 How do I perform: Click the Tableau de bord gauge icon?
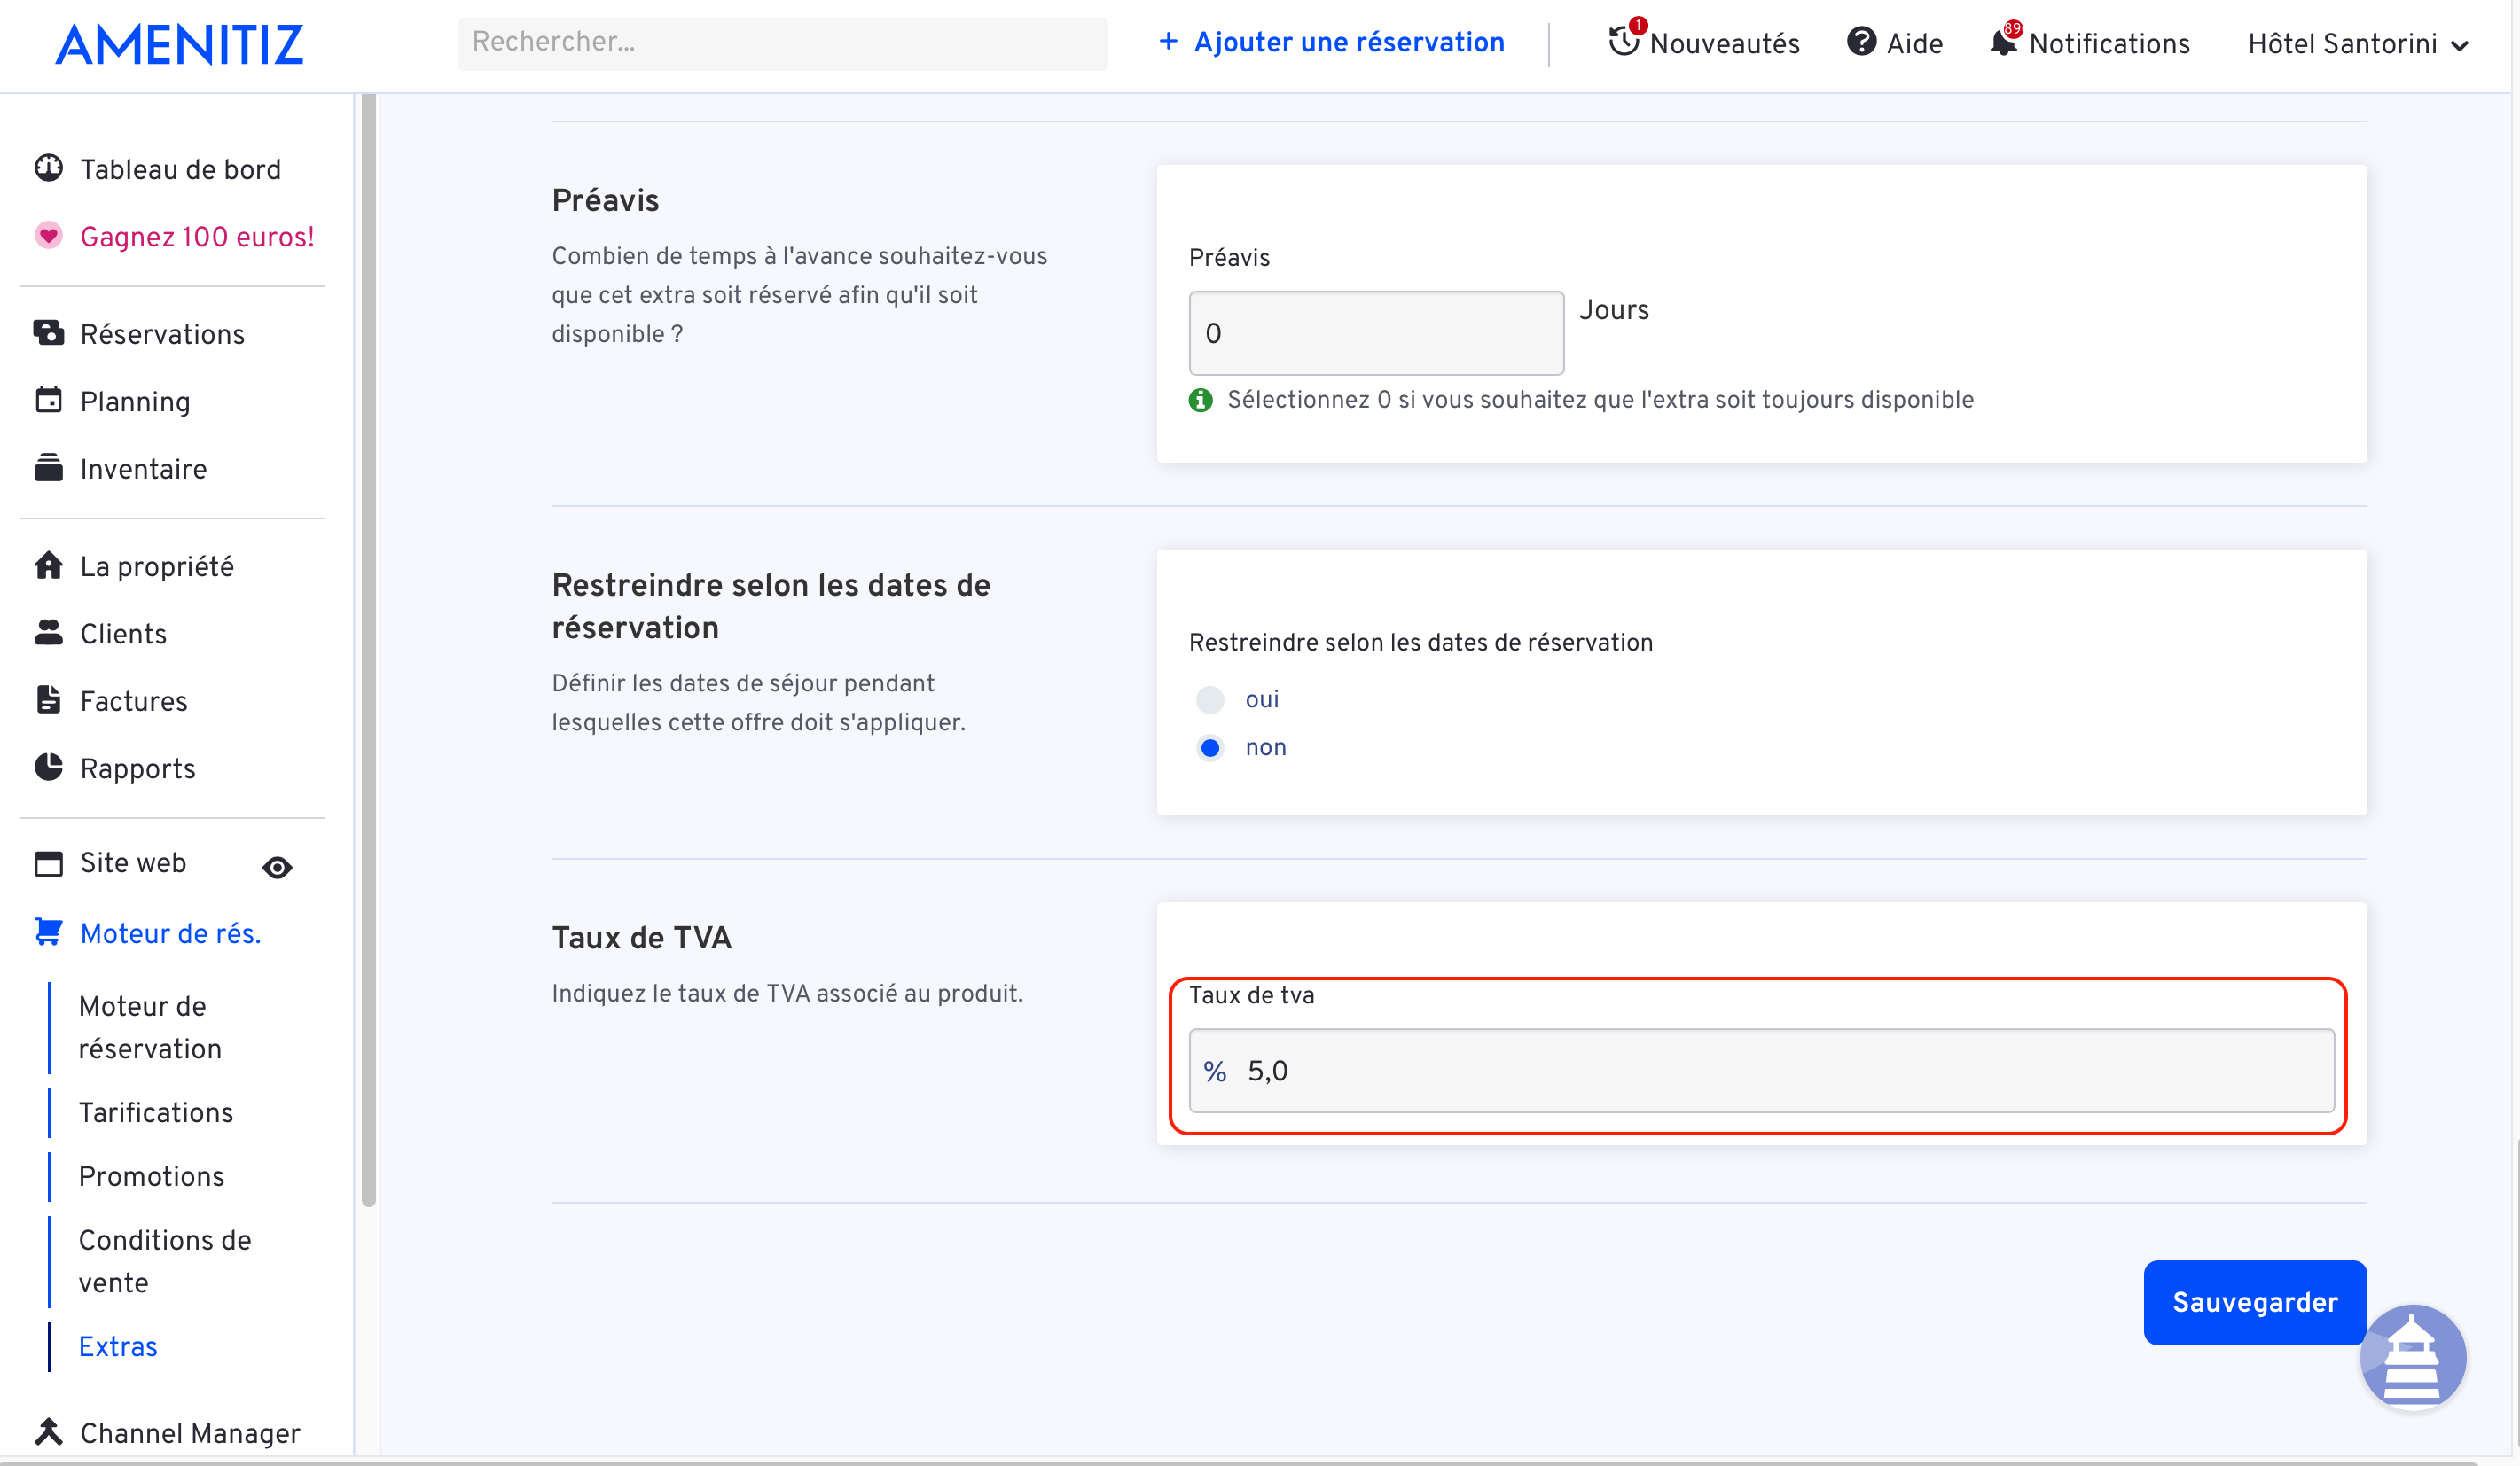[48, 168]
